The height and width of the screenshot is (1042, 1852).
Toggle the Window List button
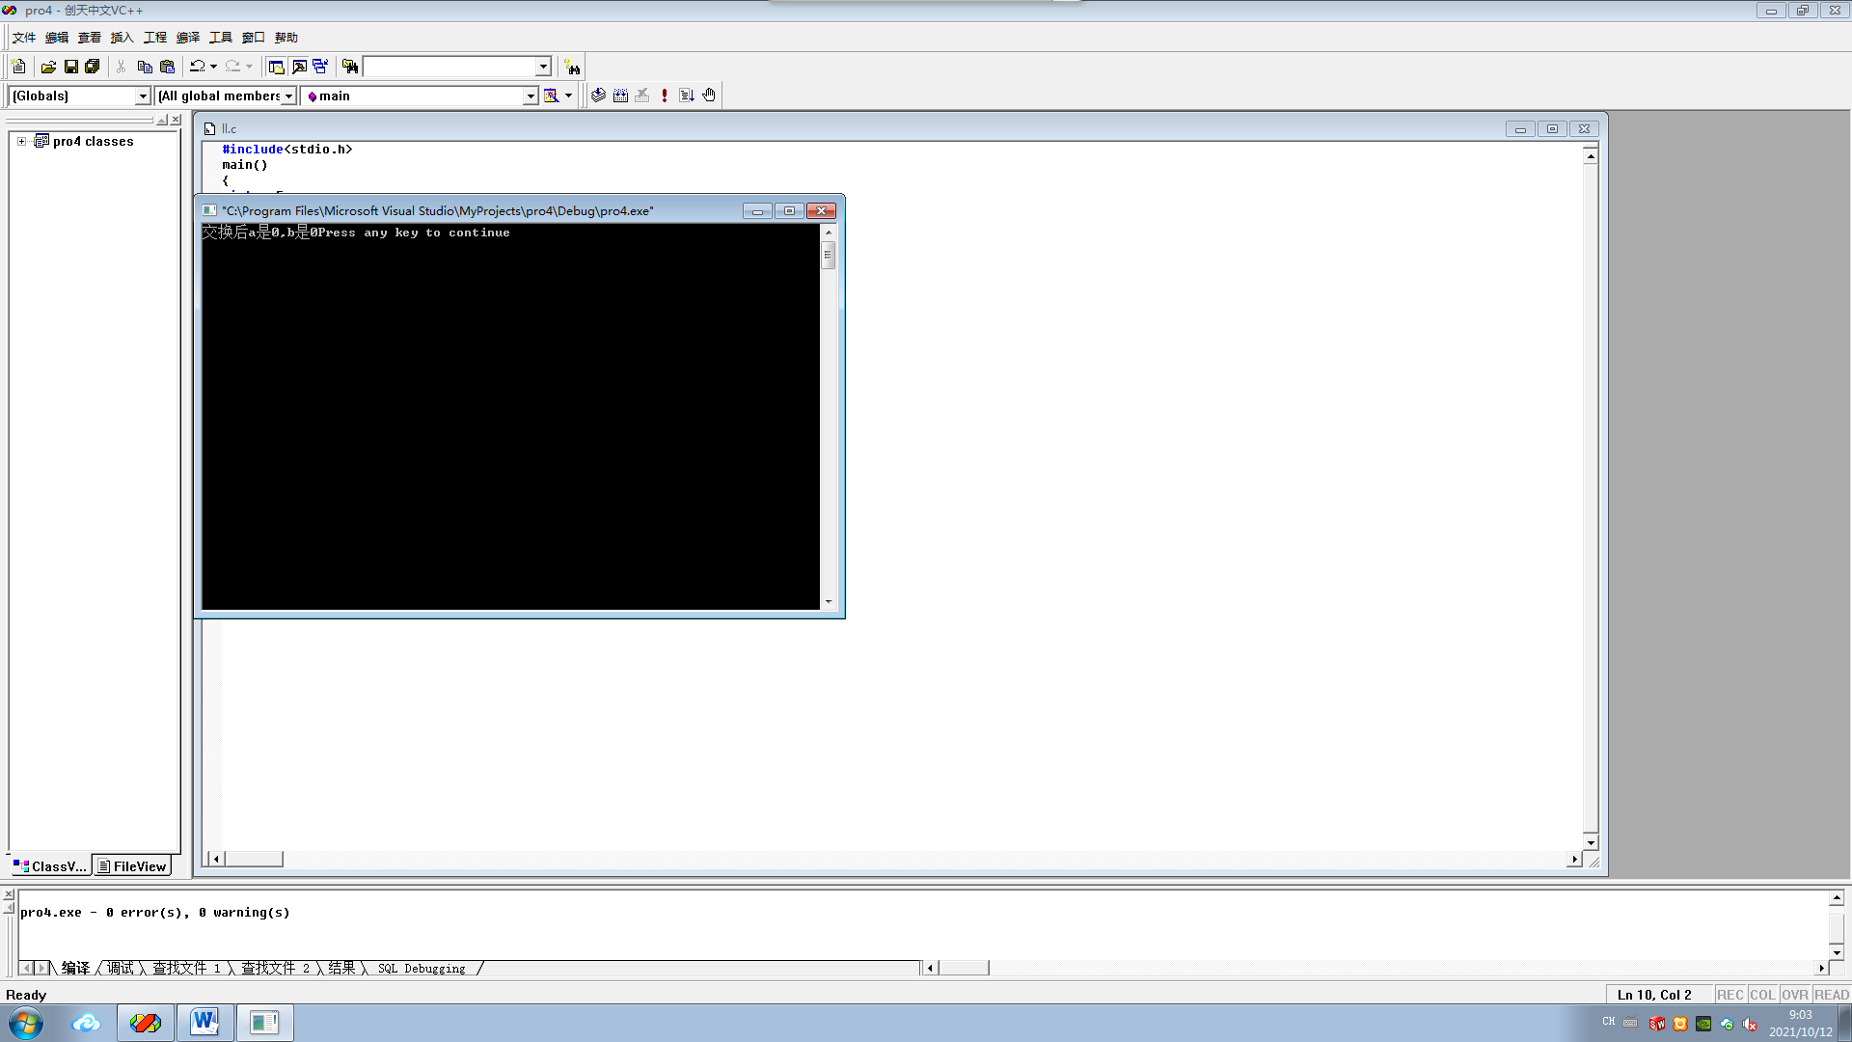320,67
